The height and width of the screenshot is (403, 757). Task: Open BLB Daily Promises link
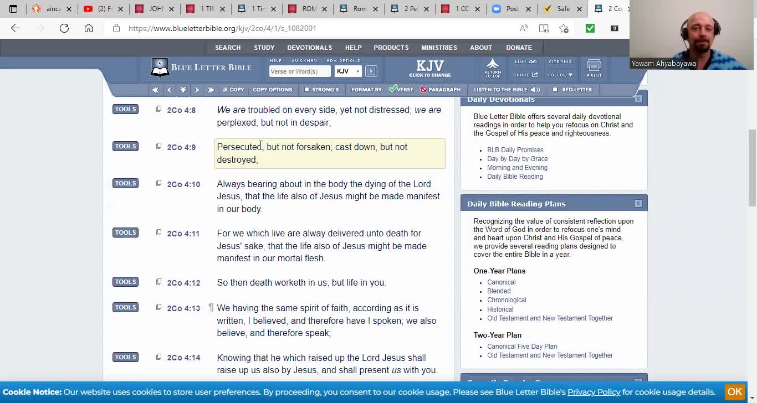coord(515,150)
